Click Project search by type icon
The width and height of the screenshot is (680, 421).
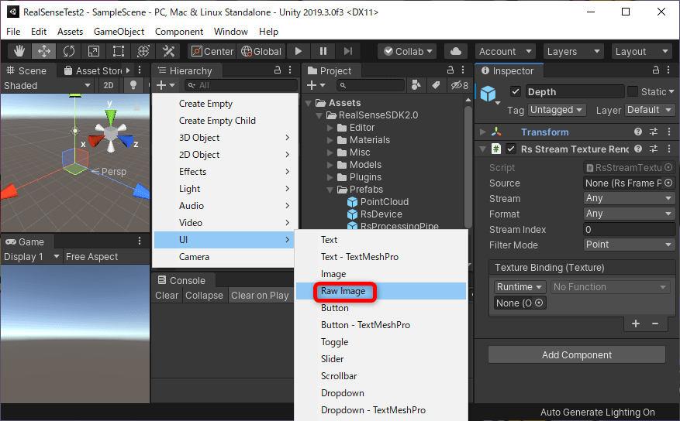[416, 85]
